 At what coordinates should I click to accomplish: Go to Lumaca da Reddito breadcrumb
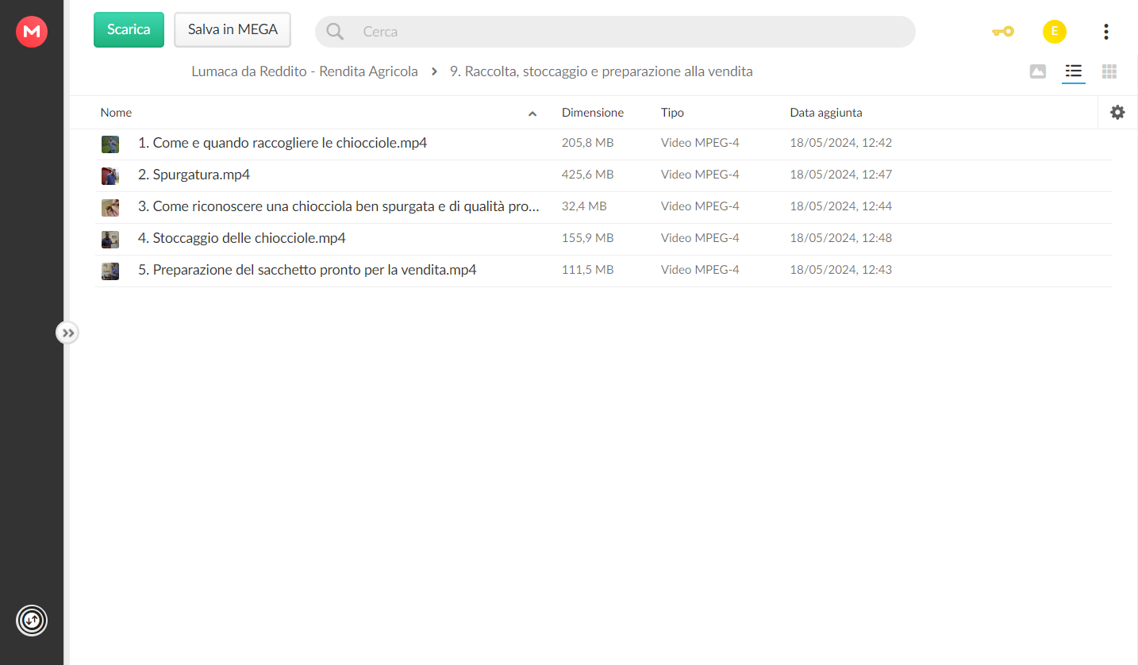(305, 71)
